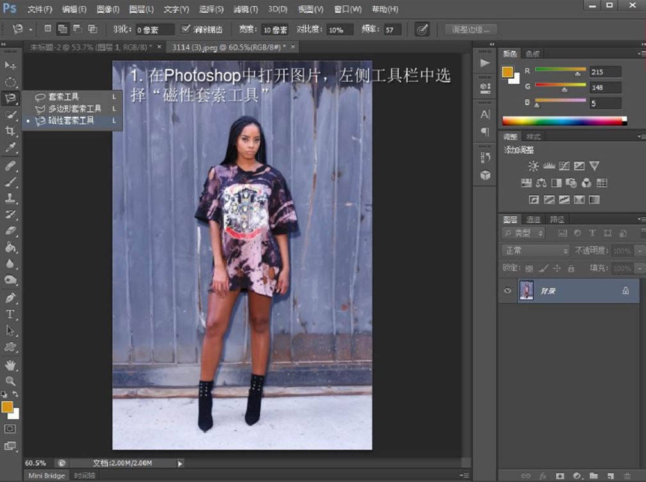Select the Move tool
Image resolution: width=646 pixels, height=482 pixels.
10,65
